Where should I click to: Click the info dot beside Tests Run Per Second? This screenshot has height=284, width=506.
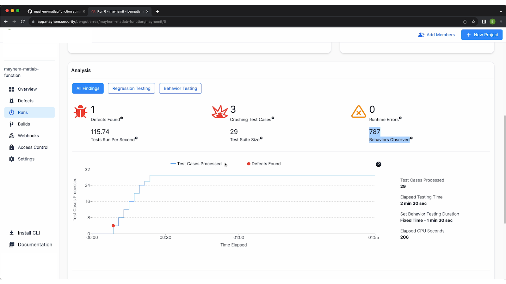tap(136, 138)
